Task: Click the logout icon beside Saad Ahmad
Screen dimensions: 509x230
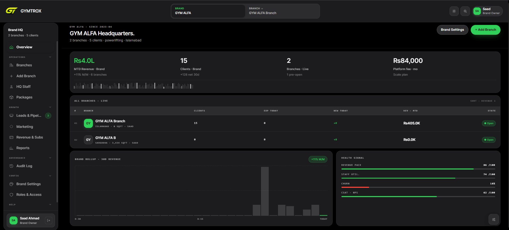Action: [49, 220]
